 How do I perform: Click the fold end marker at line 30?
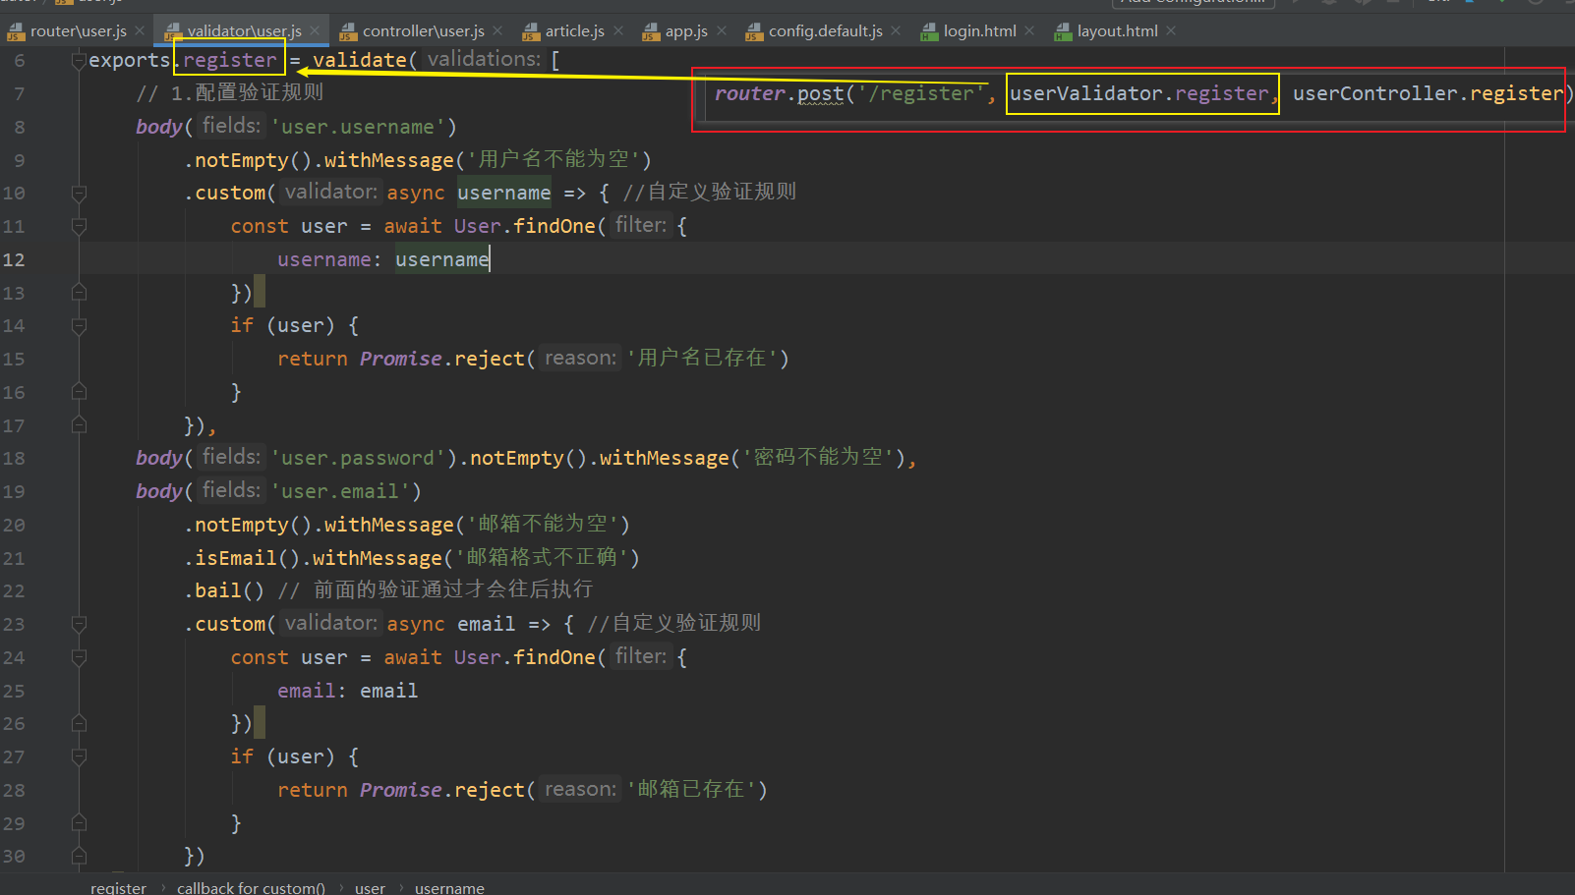(80, 857)
